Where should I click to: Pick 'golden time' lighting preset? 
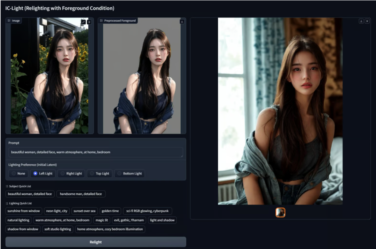[x=110, y=211]
